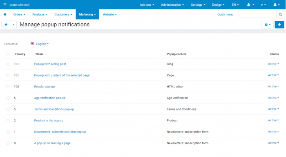Check the 'A pop-up on leaving a page' checkbox
This screenshot has width=286, height=157.
coord(8,144)
